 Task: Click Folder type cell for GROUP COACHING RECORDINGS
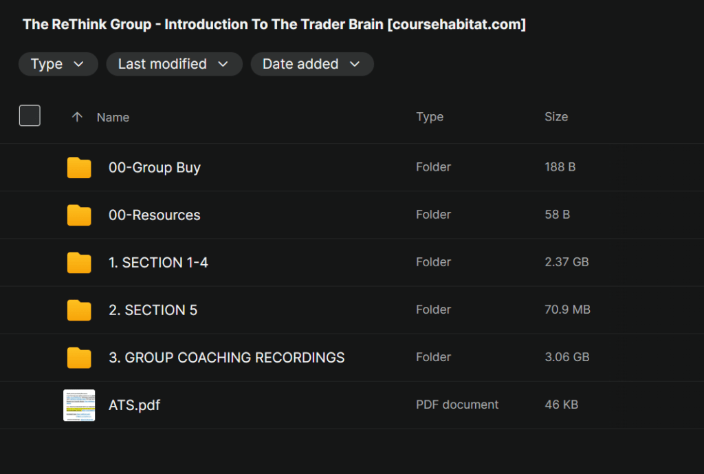tap(433, 357)
